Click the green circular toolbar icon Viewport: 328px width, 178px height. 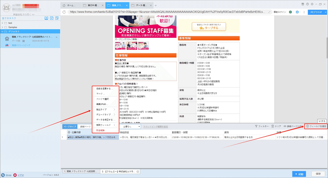click(x=290, y=12)
